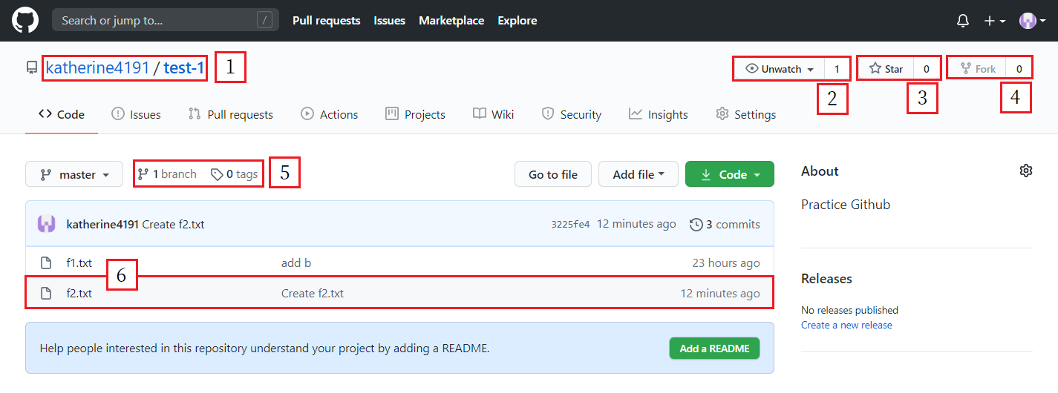Open the repository Settings tab

[746, 114]
